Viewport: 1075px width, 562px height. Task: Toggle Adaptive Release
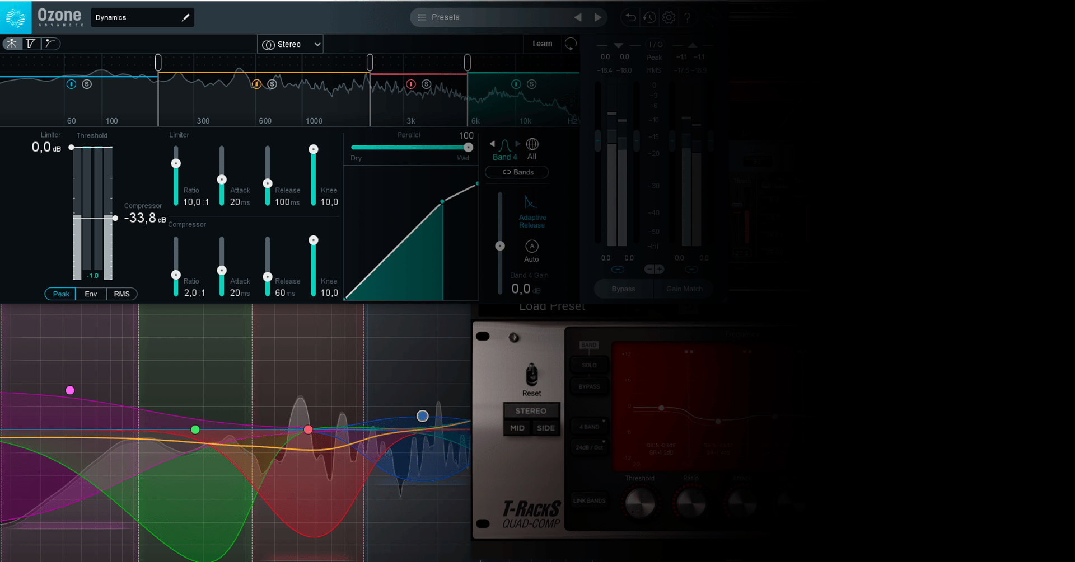(x=531, y=211)
